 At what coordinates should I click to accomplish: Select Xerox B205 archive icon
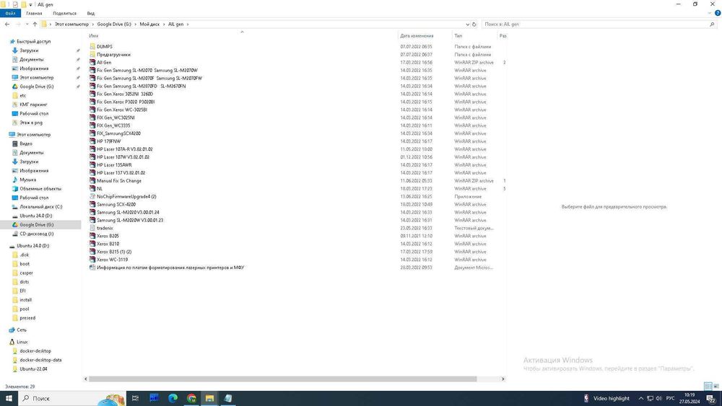(92, 236)
